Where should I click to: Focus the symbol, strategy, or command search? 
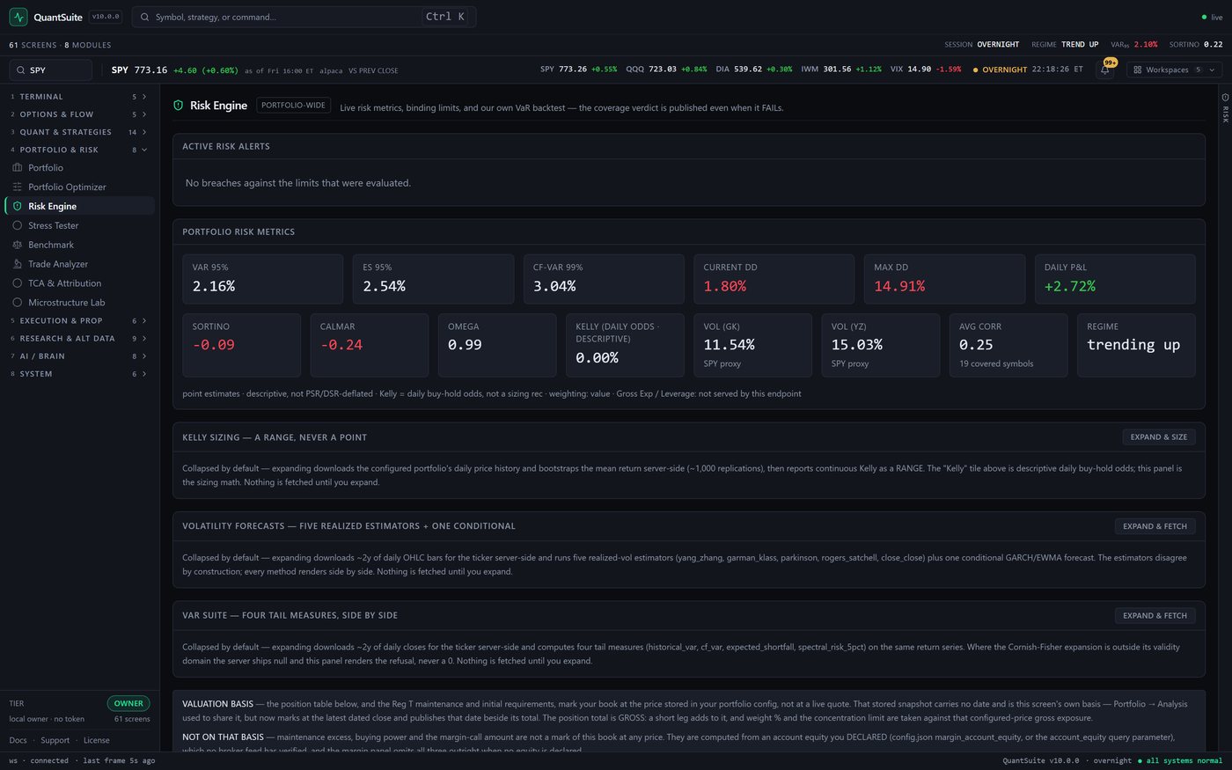[x=304, y=17]
